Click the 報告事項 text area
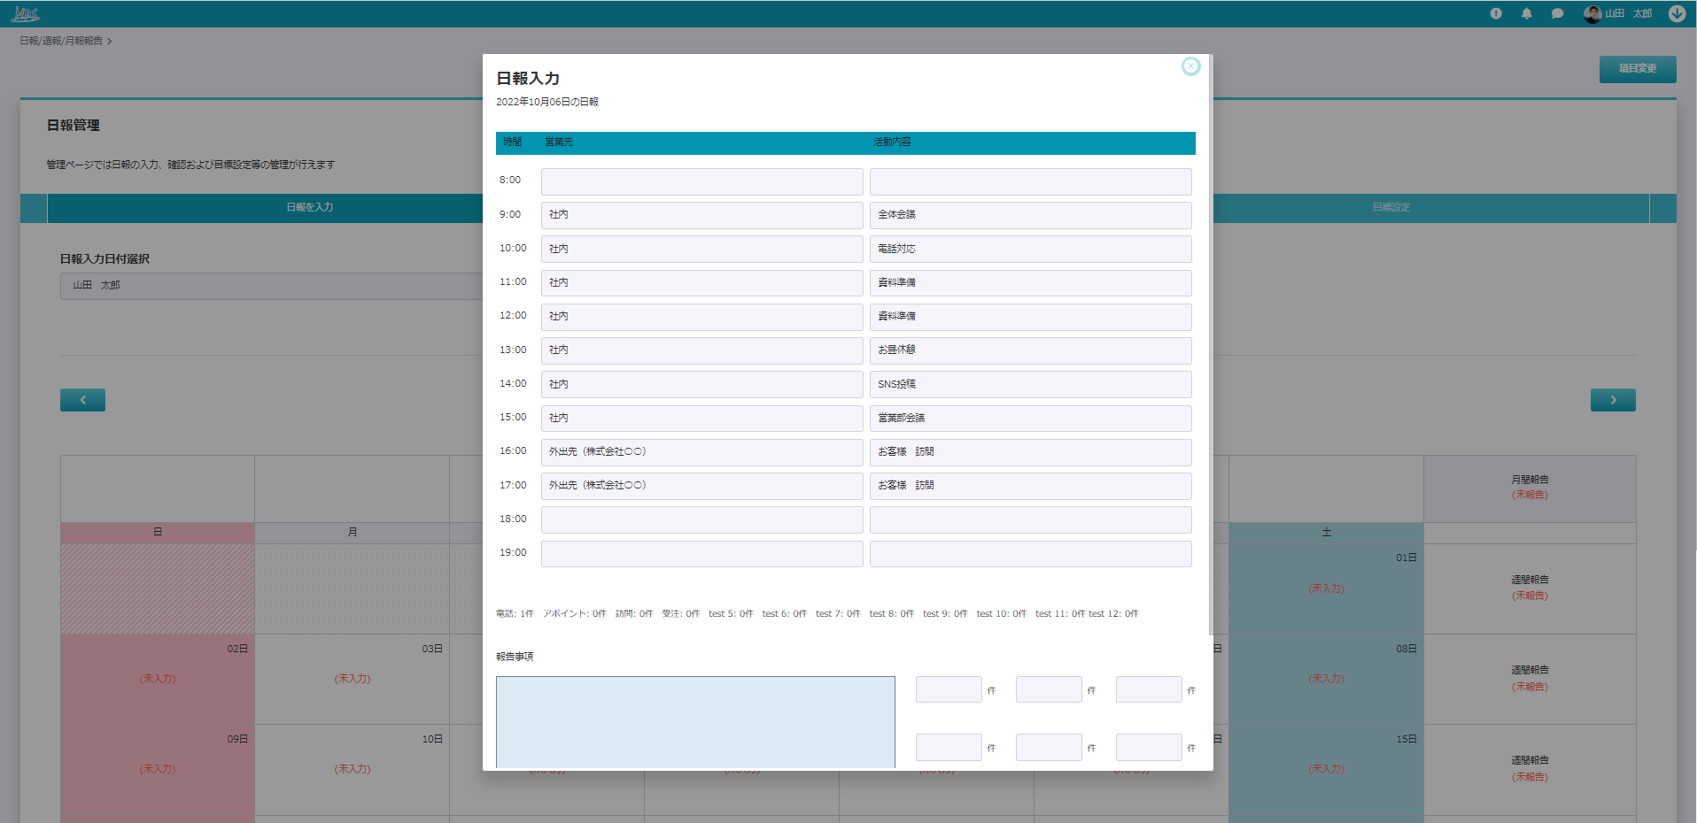This screenshot has height=823, width=1697. click(x=695, y=721)
